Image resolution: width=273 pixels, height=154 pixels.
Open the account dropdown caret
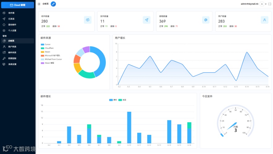[x=266, y=4]
